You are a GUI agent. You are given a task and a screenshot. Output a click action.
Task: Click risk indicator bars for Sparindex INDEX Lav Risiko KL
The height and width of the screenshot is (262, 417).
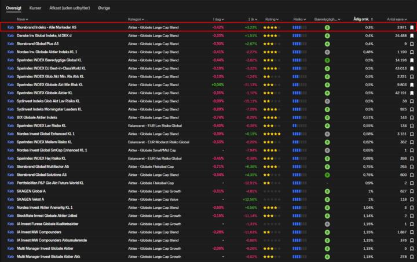299,126
